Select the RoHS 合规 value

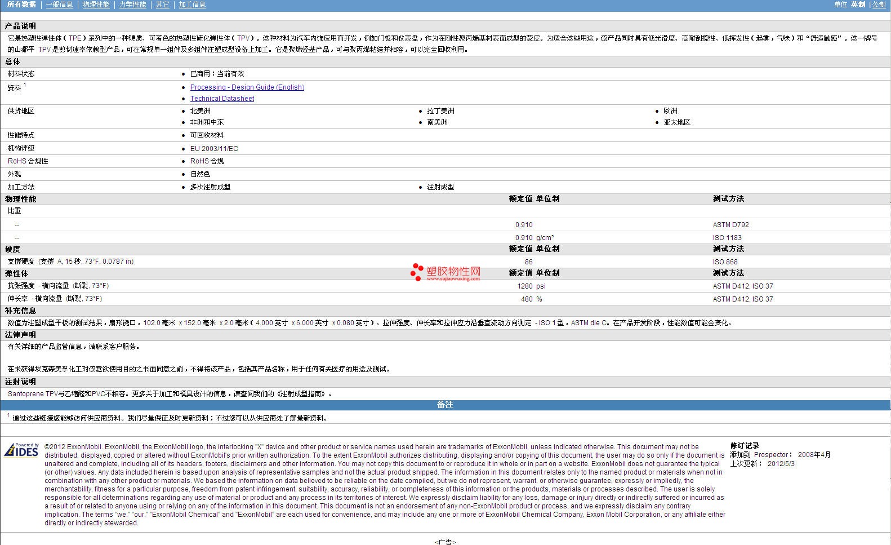pyautogui.click(x=207, y=161)
